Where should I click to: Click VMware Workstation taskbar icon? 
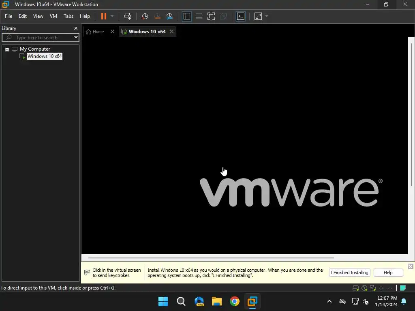coord(252,301)
